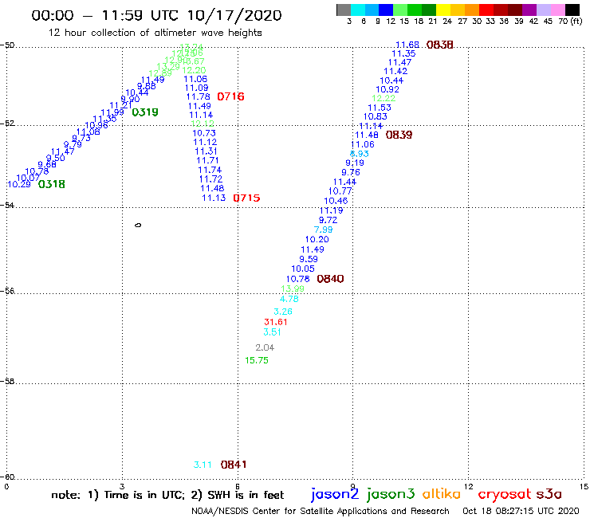Click the gray wave height value 2.04
590x518 pixels.
[265, 347]
